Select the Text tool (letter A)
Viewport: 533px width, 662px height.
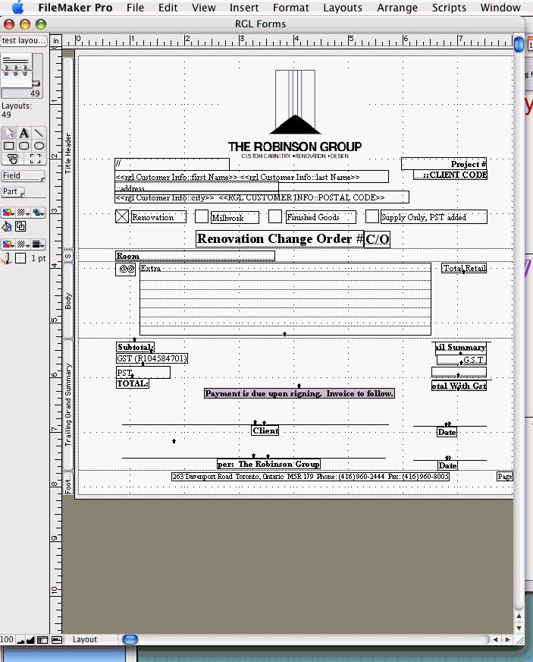pyautogui.click(x=24, y=133)
